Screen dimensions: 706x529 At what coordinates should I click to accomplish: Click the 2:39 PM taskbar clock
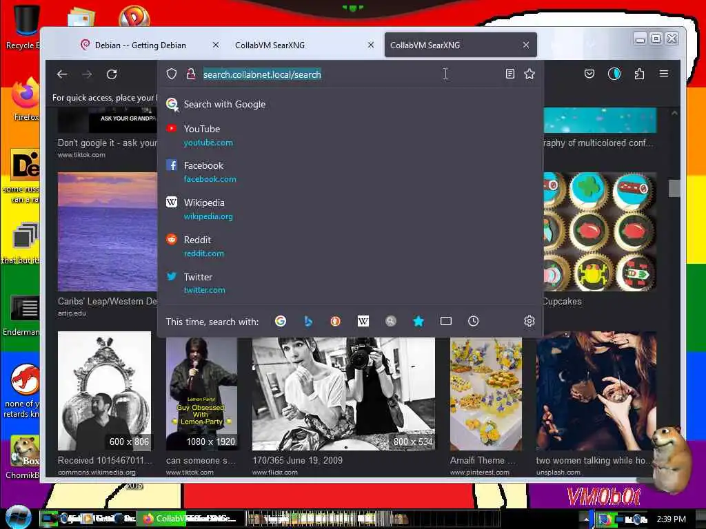[x=671, y=519]
